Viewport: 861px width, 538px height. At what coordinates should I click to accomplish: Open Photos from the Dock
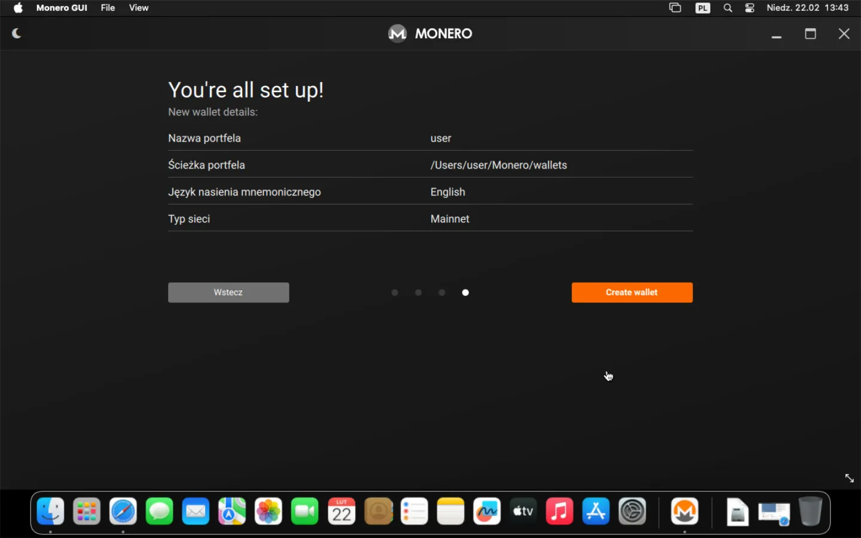point(268,512)
